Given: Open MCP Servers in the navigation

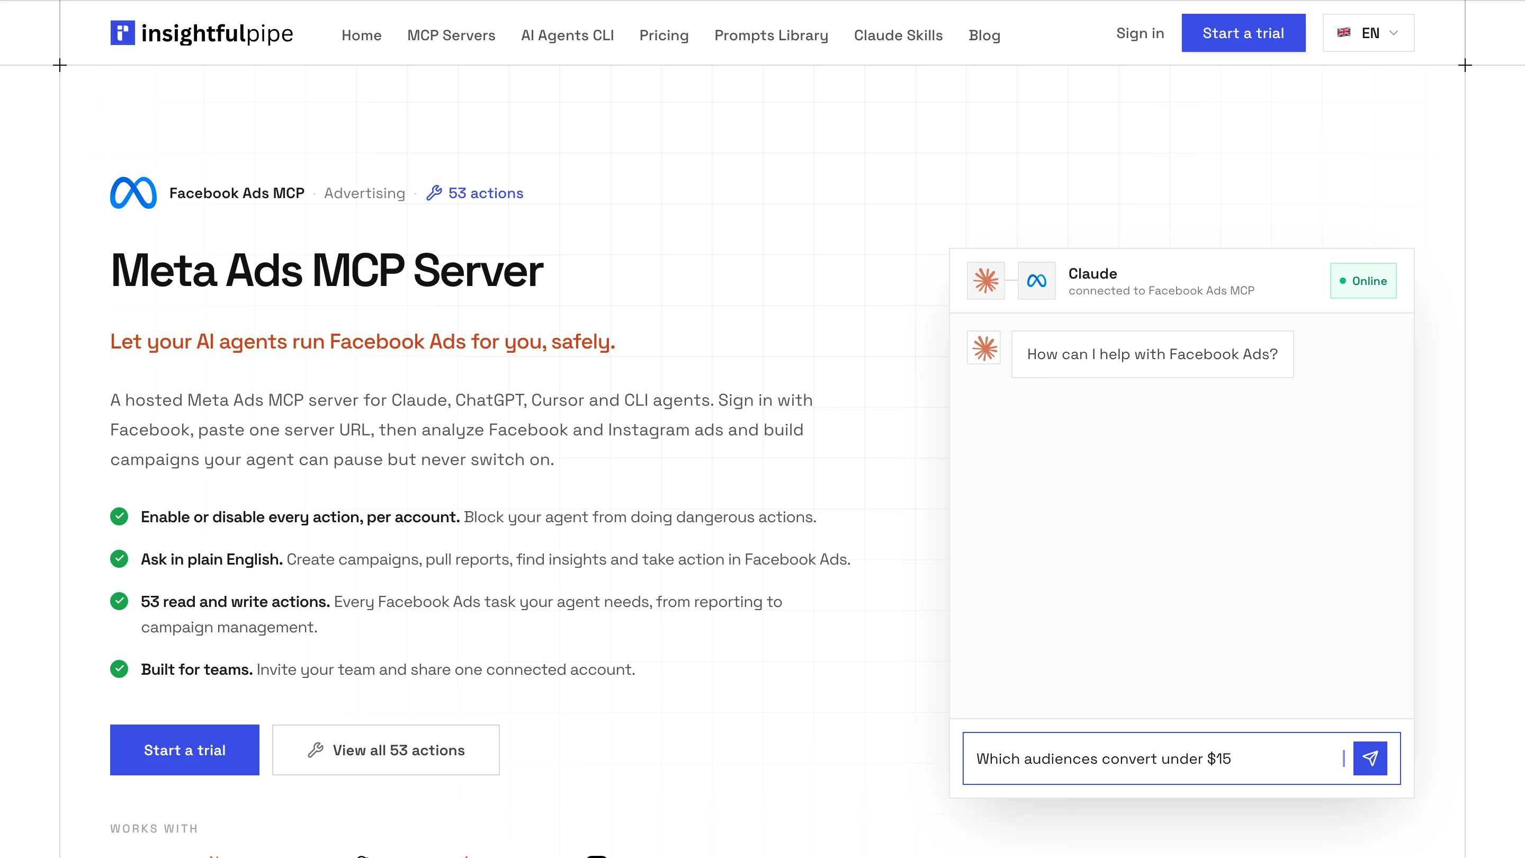Looking at the screenshot, I should coord(451,35).
